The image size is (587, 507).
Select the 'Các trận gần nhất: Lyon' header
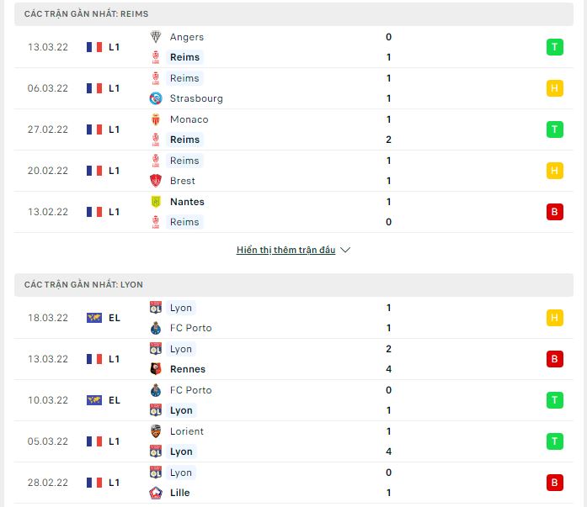[83, 285]
